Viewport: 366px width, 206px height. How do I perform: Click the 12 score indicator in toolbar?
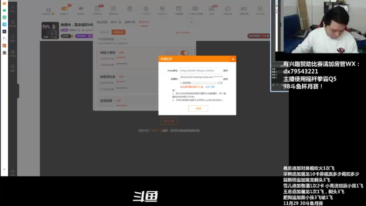click(48, 10)
